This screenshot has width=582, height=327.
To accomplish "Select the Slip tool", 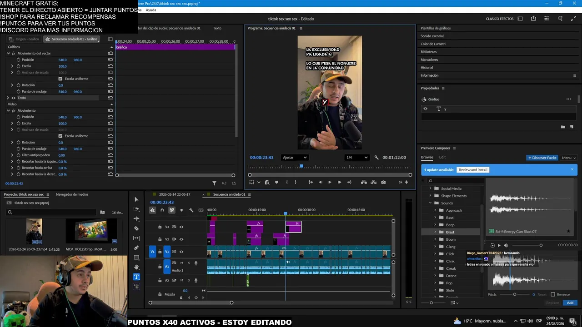I will coord(136,238).
